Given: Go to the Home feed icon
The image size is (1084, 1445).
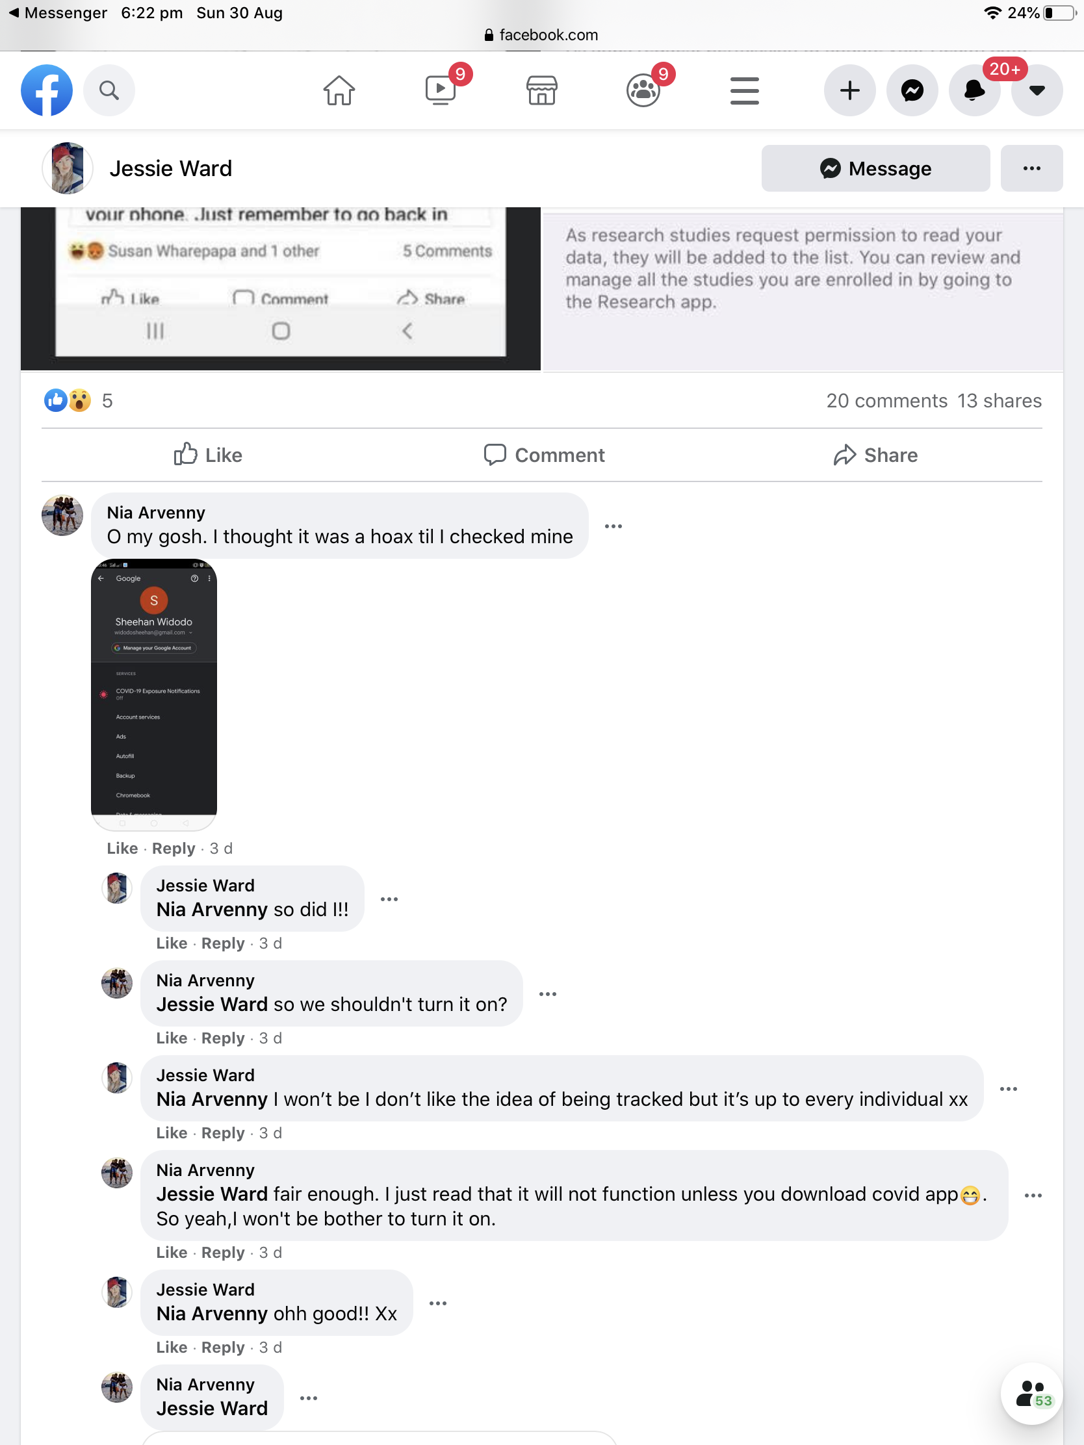Looking at the screenshot, I should pyautogui.click(x=339, y=90).
